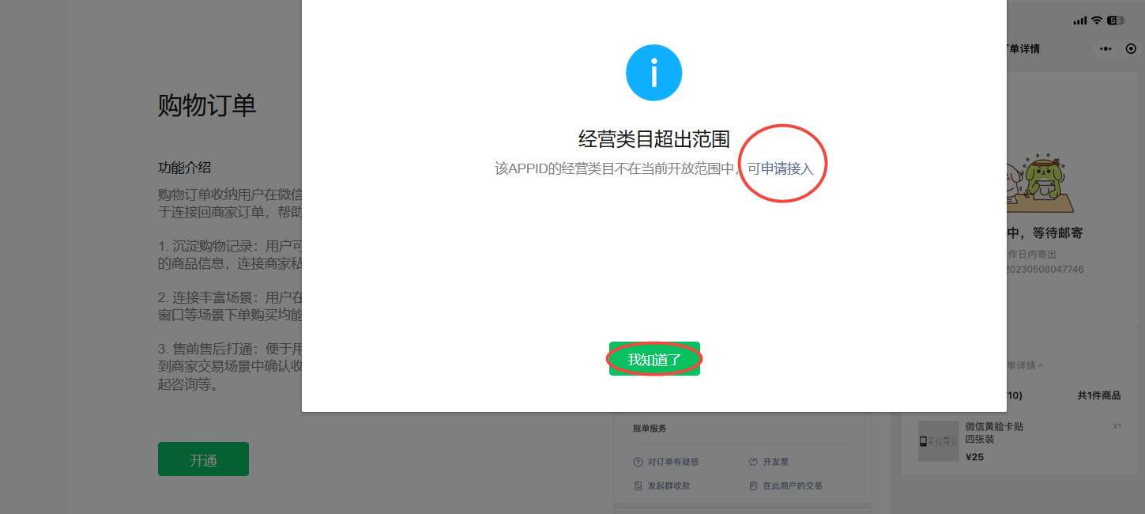The image size is (1145, 514).
Task: Click the blue info icon in the dialog
Action: coord(653,73)
